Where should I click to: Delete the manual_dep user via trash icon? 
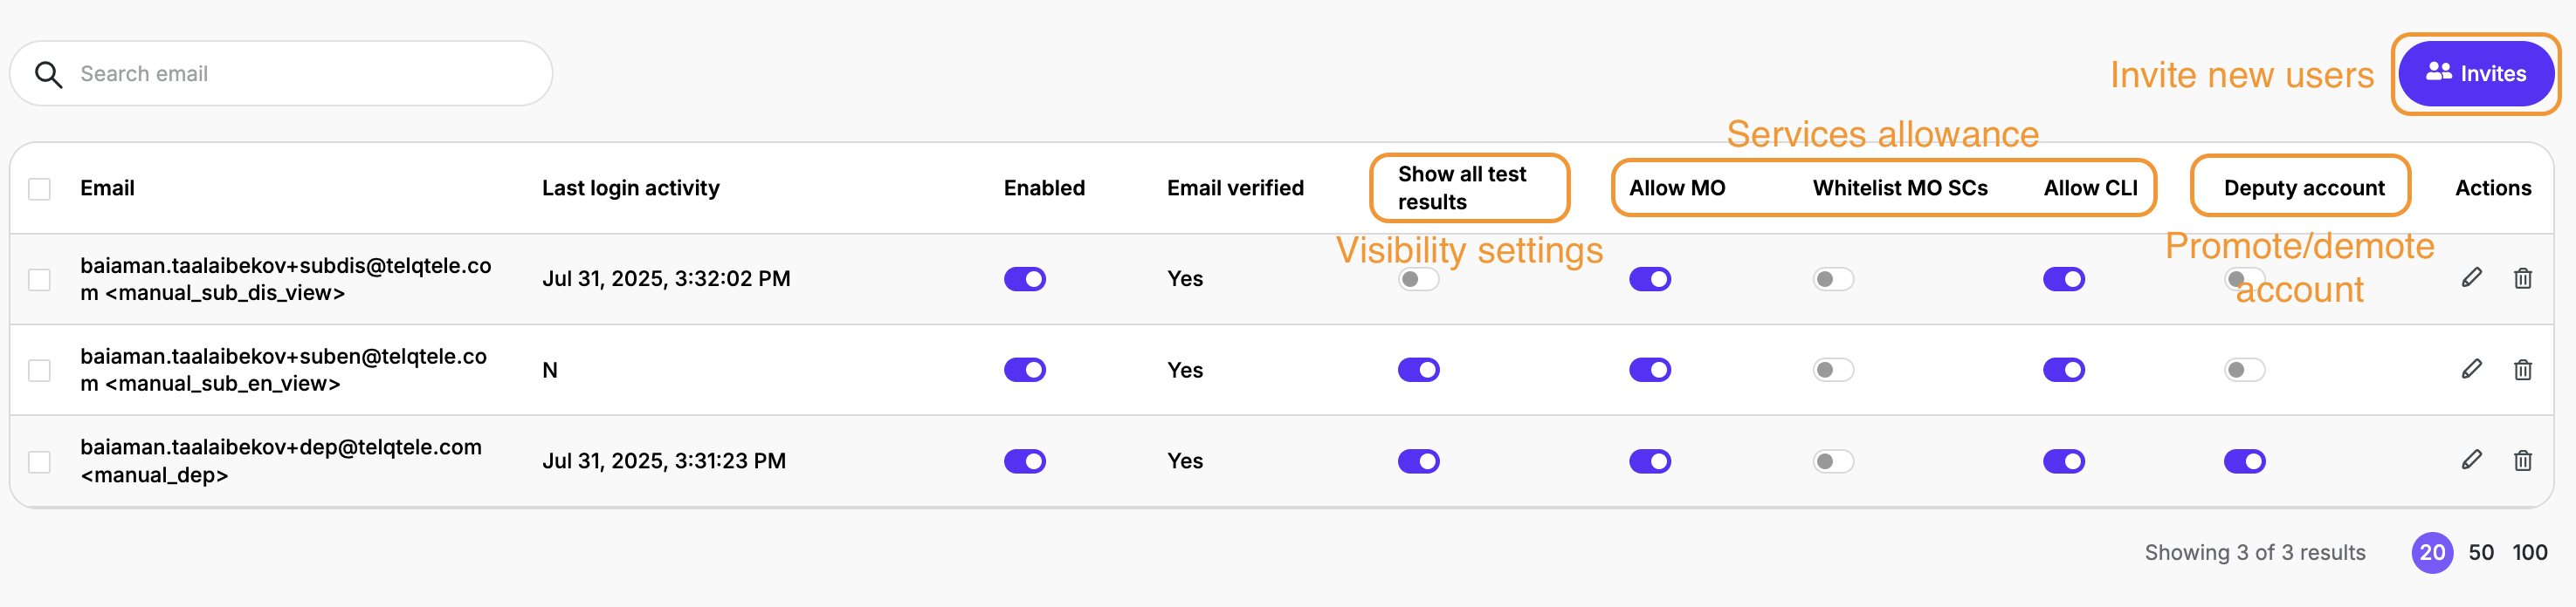[x=2522, y=461]
